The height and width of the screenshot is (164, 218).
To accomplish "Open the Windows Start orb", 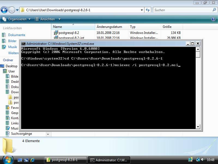I will (x=8, y=160).
